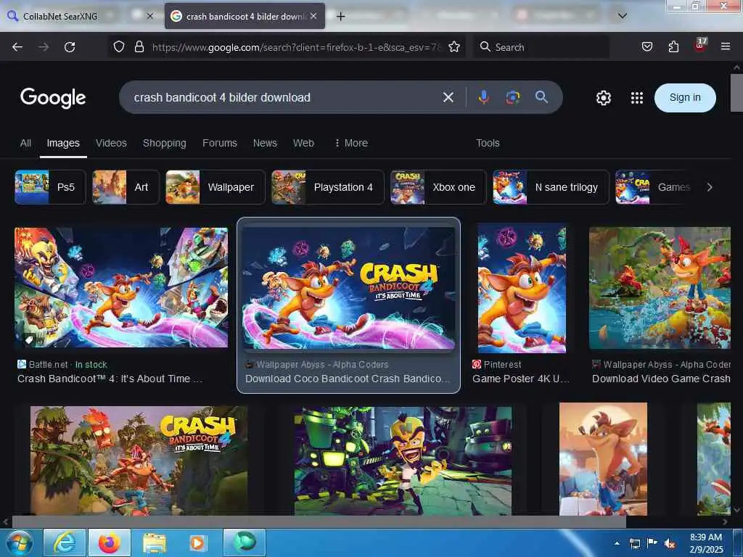Open the taskbar clock showing 8:39 AM

(x=706, y=542)
